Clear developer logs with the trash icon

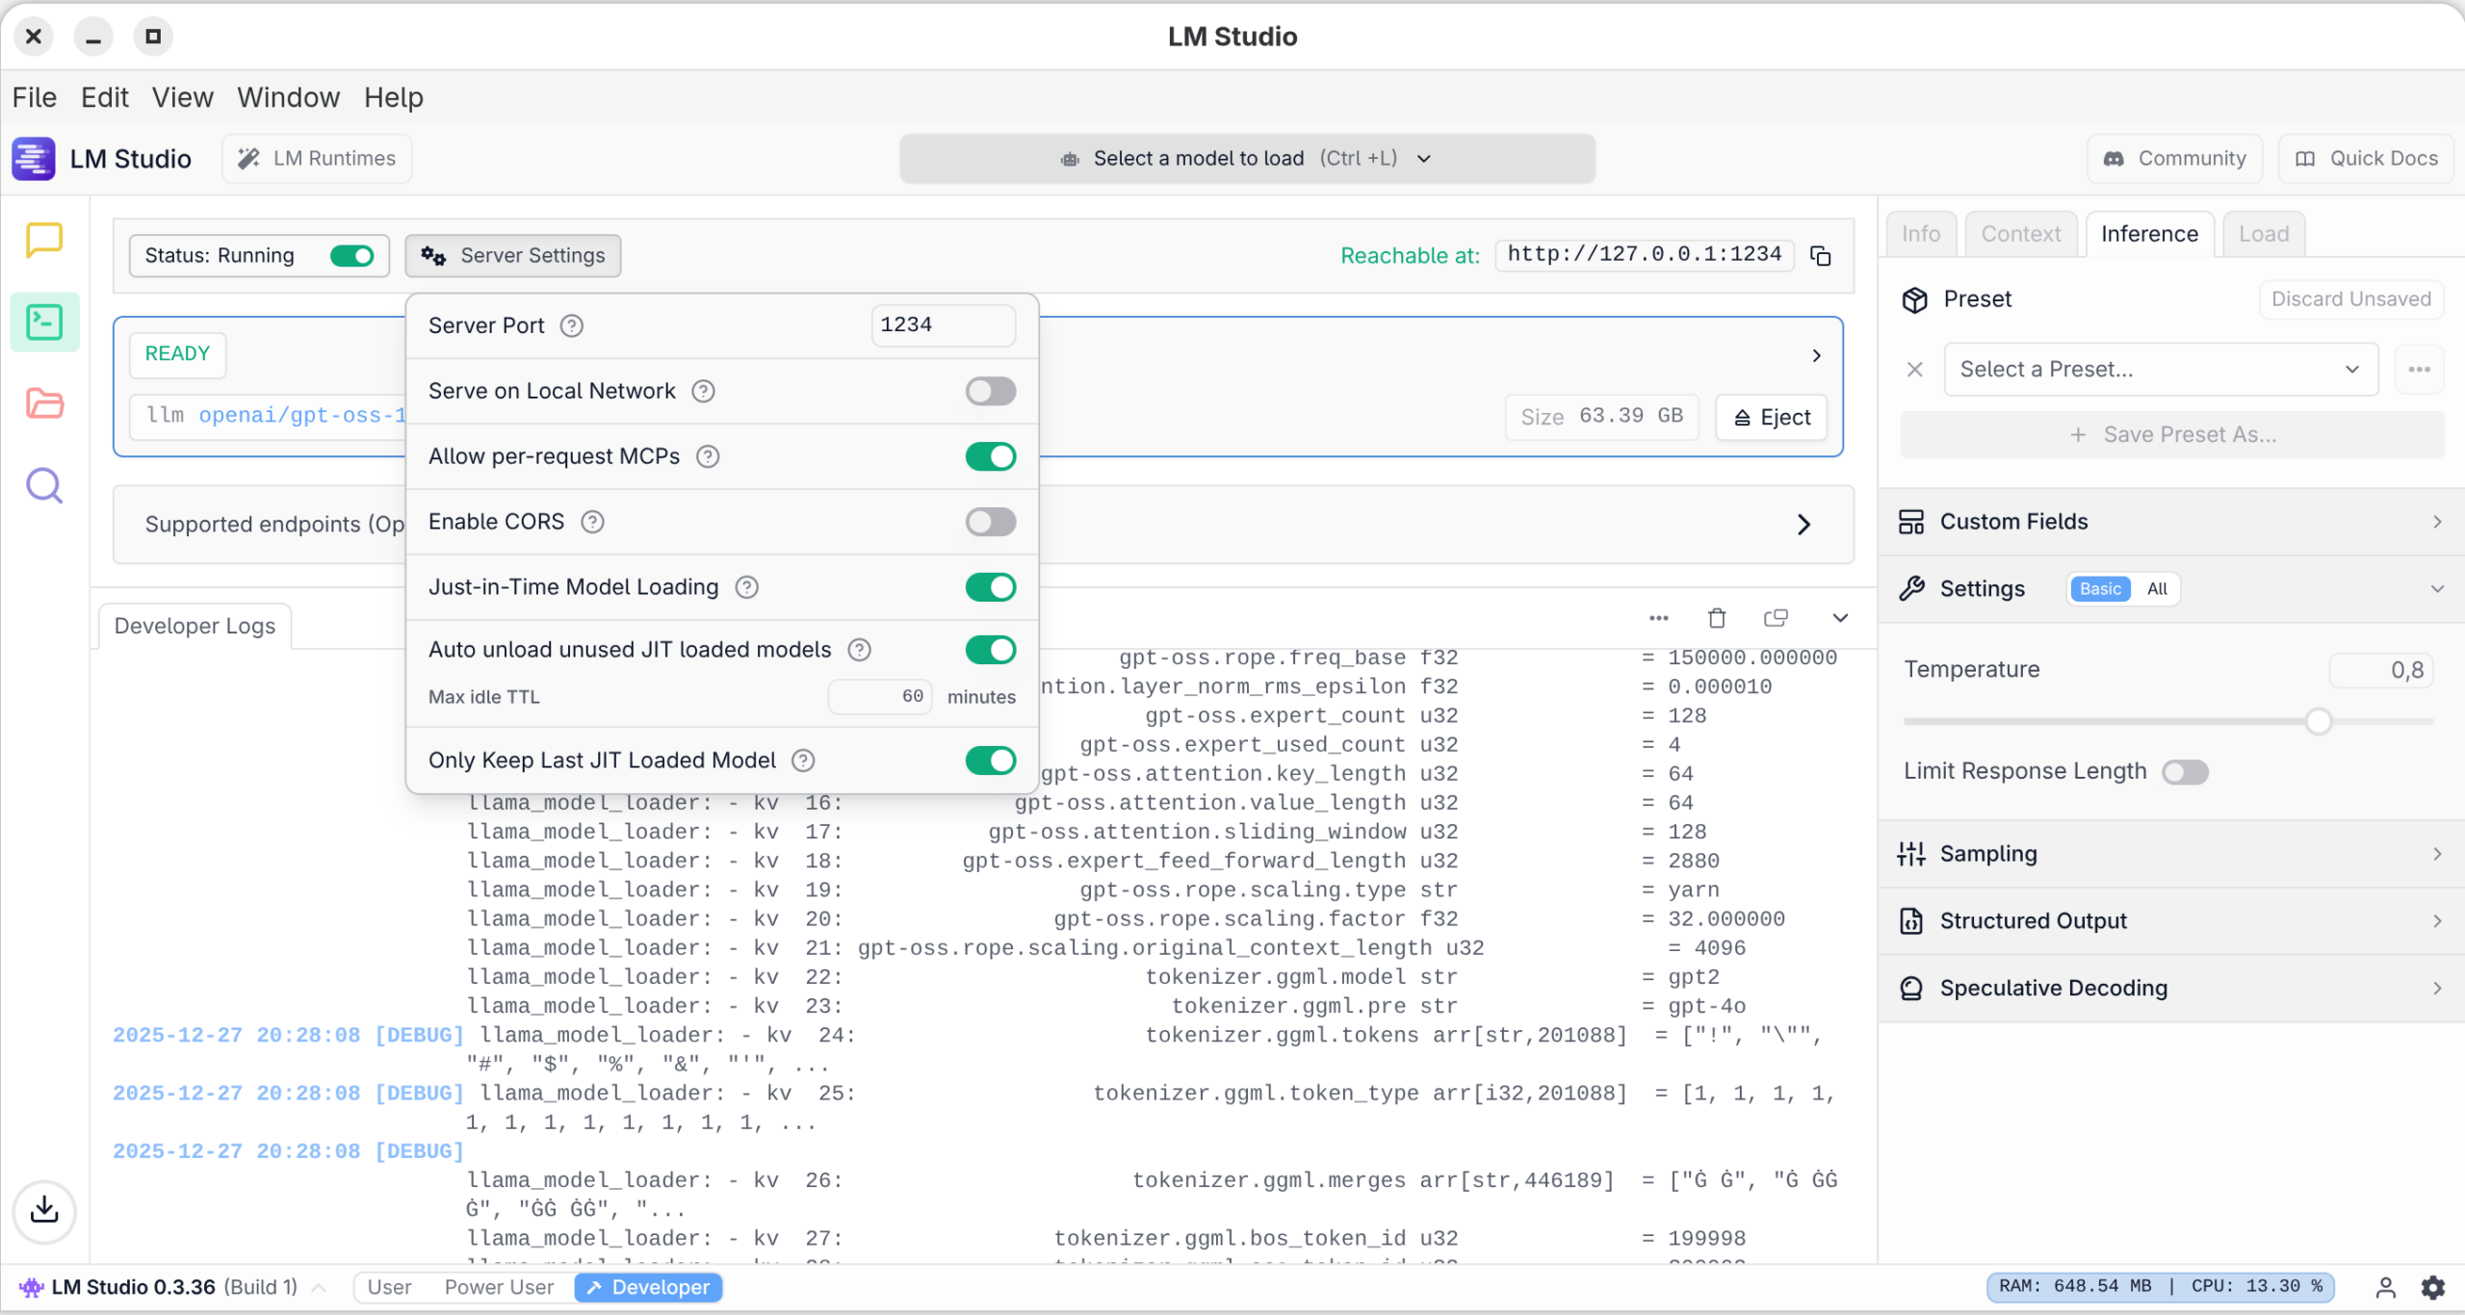1716,618
